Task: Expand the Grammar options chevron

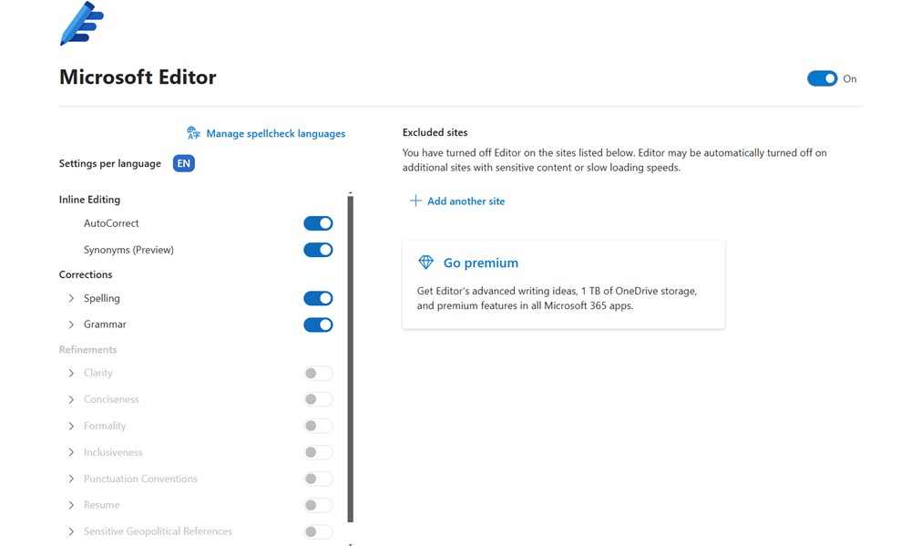Action: coord(71,325)
